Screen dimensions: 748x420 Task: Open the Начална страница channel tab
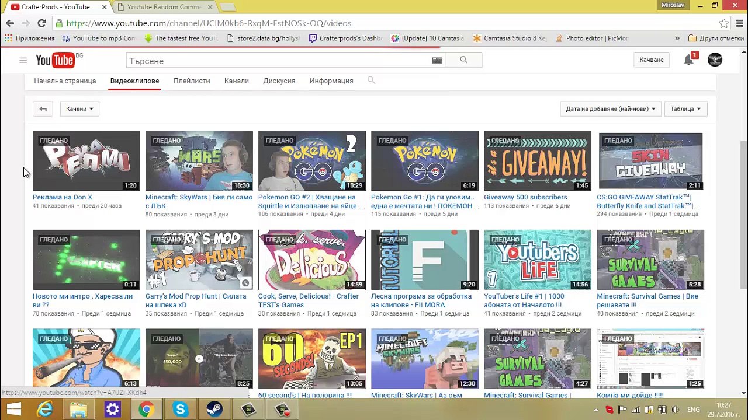tap(65, 80)
